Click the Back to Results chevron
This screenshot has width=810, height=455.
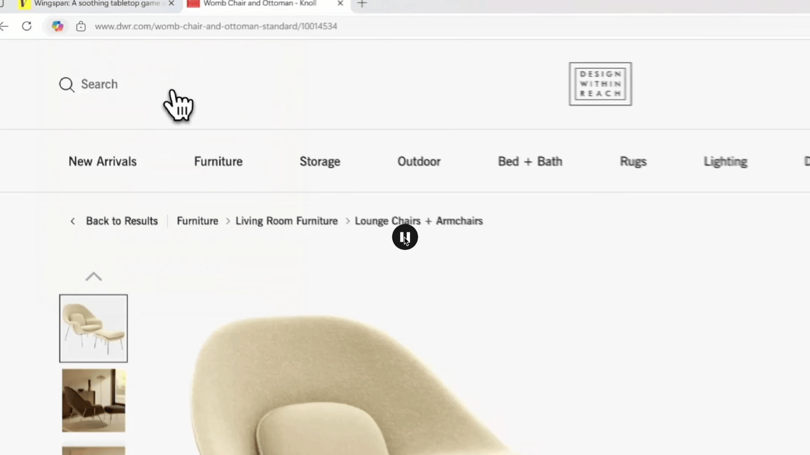[x=73, y=221]
